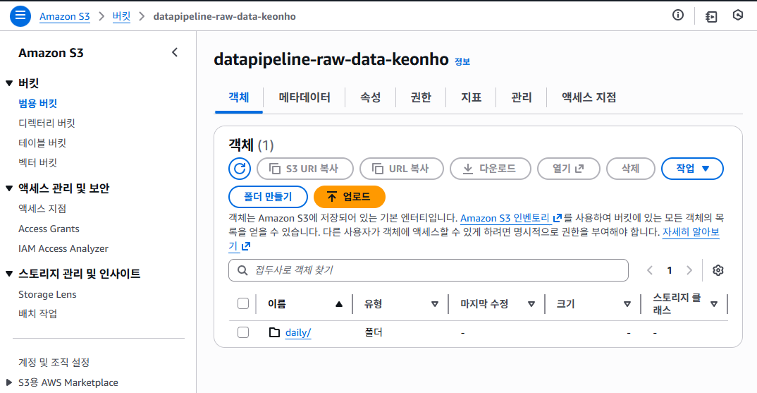Click the daily/ folder icon
This screenshot has width=757, height=393.
pos(274,332)
